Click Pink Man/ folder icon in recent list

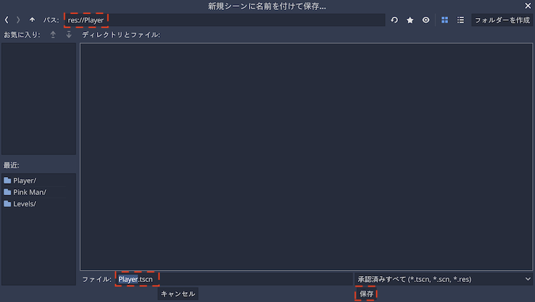click(7, 192)
